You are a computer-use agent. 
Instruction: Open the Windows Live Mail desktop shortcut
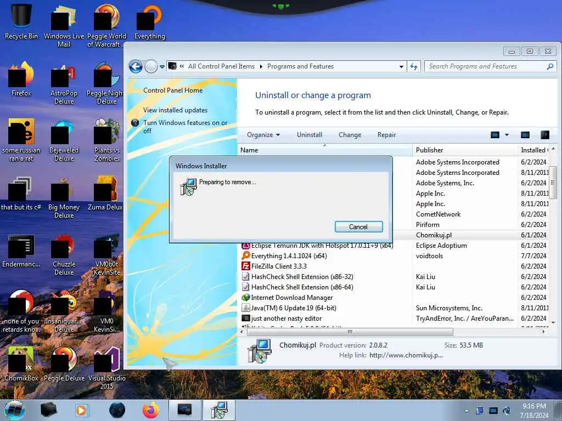64,25
